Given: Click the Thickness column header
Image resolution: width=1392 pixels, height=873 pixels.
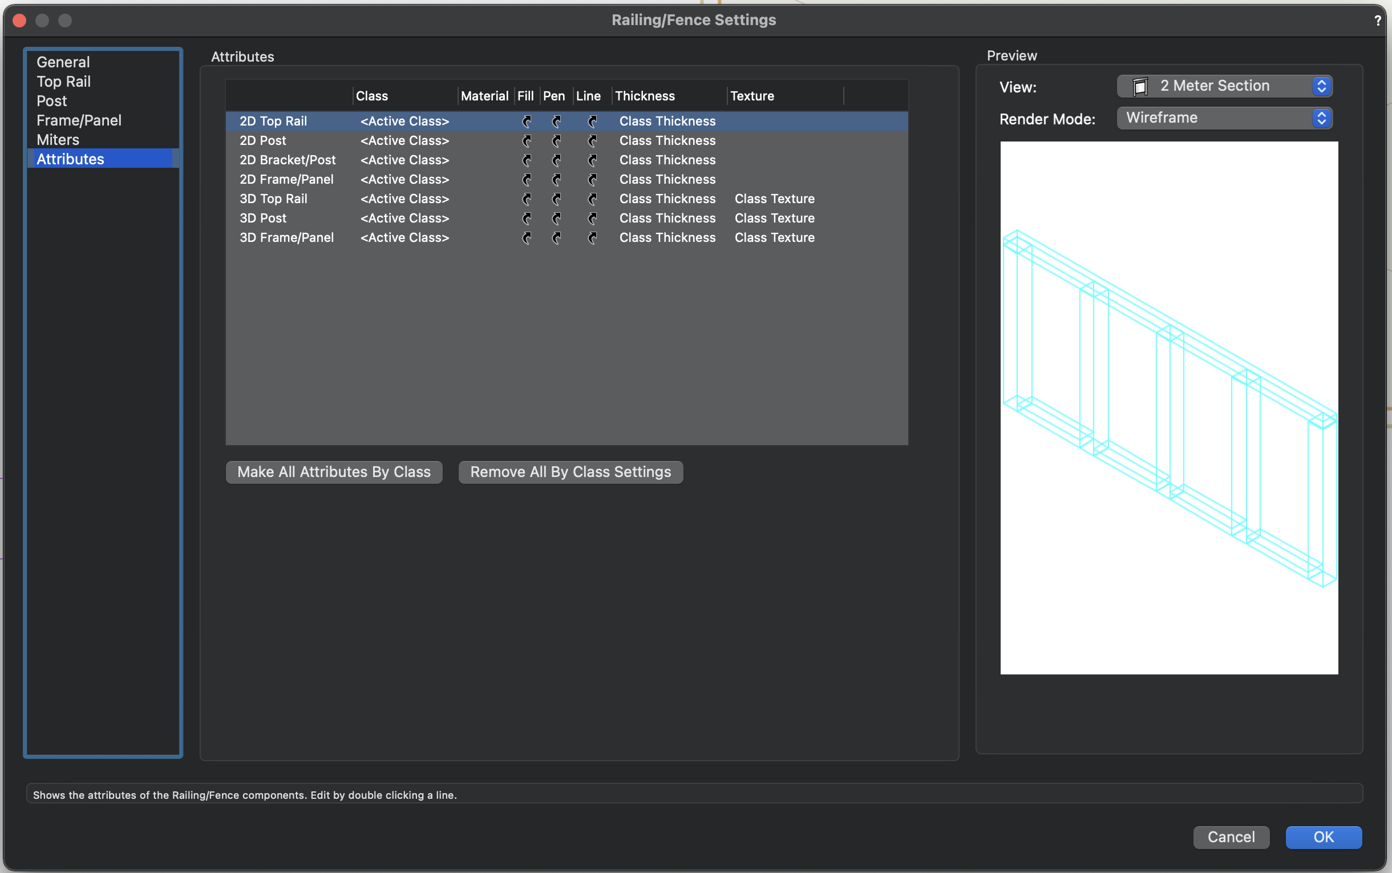Looking at the screenshot, I should [x=645, y=96].
